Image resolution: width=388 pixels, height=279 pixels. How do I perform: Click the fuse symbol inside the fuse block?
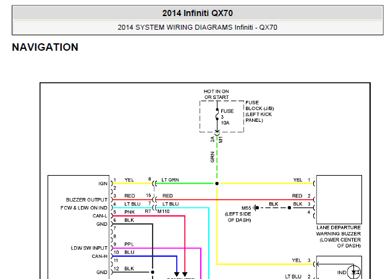click(x=217, y=114)
